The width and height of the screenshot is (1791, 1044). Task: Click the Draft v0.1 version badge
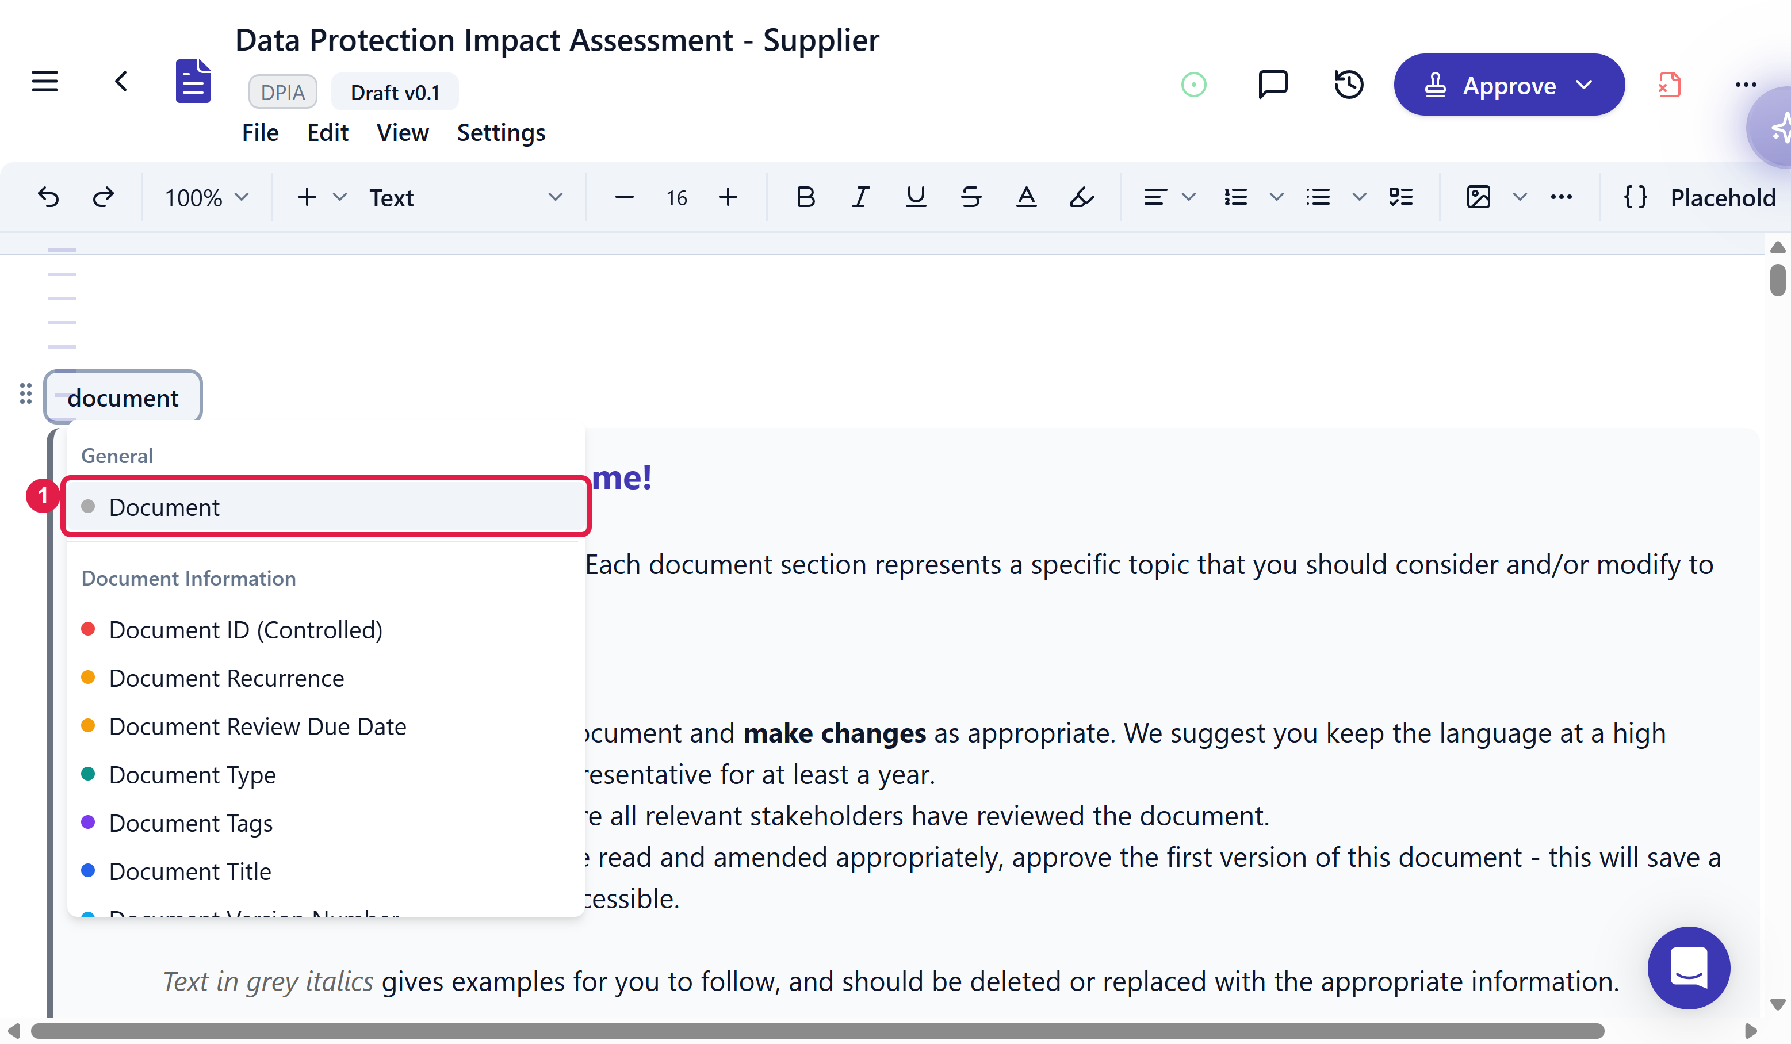click(395, 91)
